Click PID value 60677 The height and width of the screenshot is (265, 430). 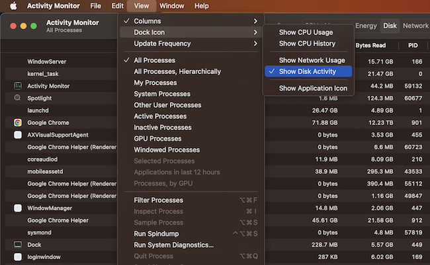click(413, 98)
